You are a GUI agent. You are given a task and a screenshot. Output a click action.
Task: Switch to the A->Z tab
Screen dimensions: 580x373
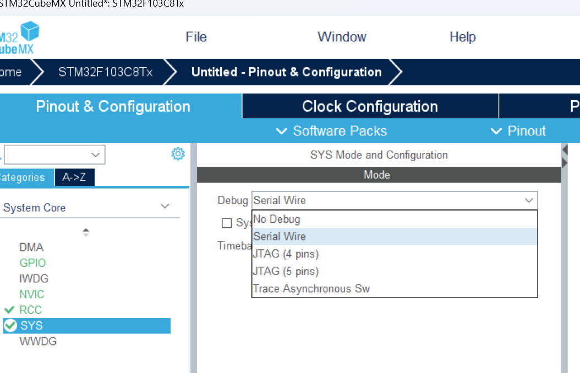74,178
